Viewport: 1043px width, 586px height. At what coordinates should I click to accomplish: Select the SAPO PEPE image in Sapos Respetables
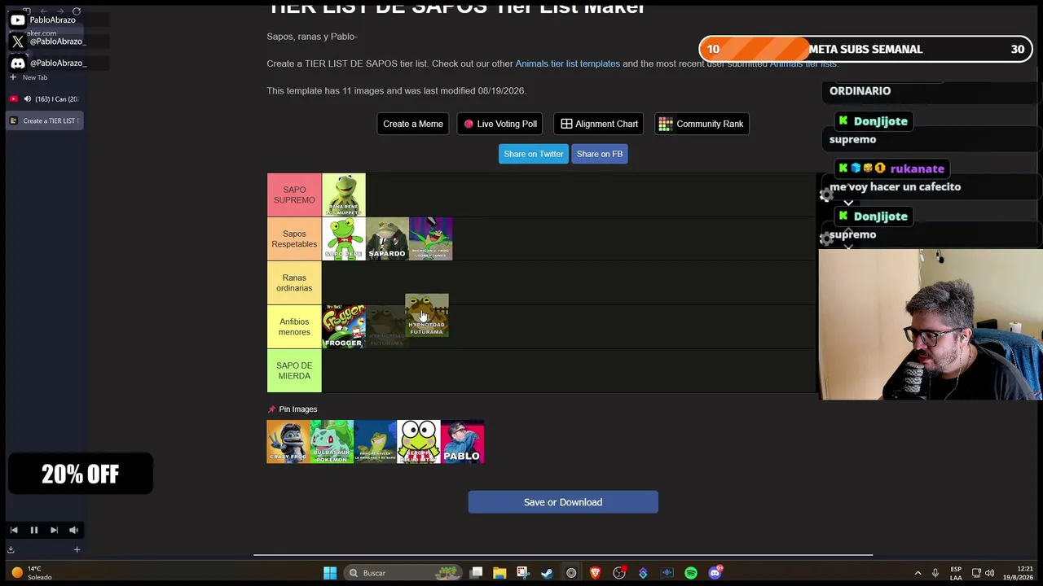344,238
